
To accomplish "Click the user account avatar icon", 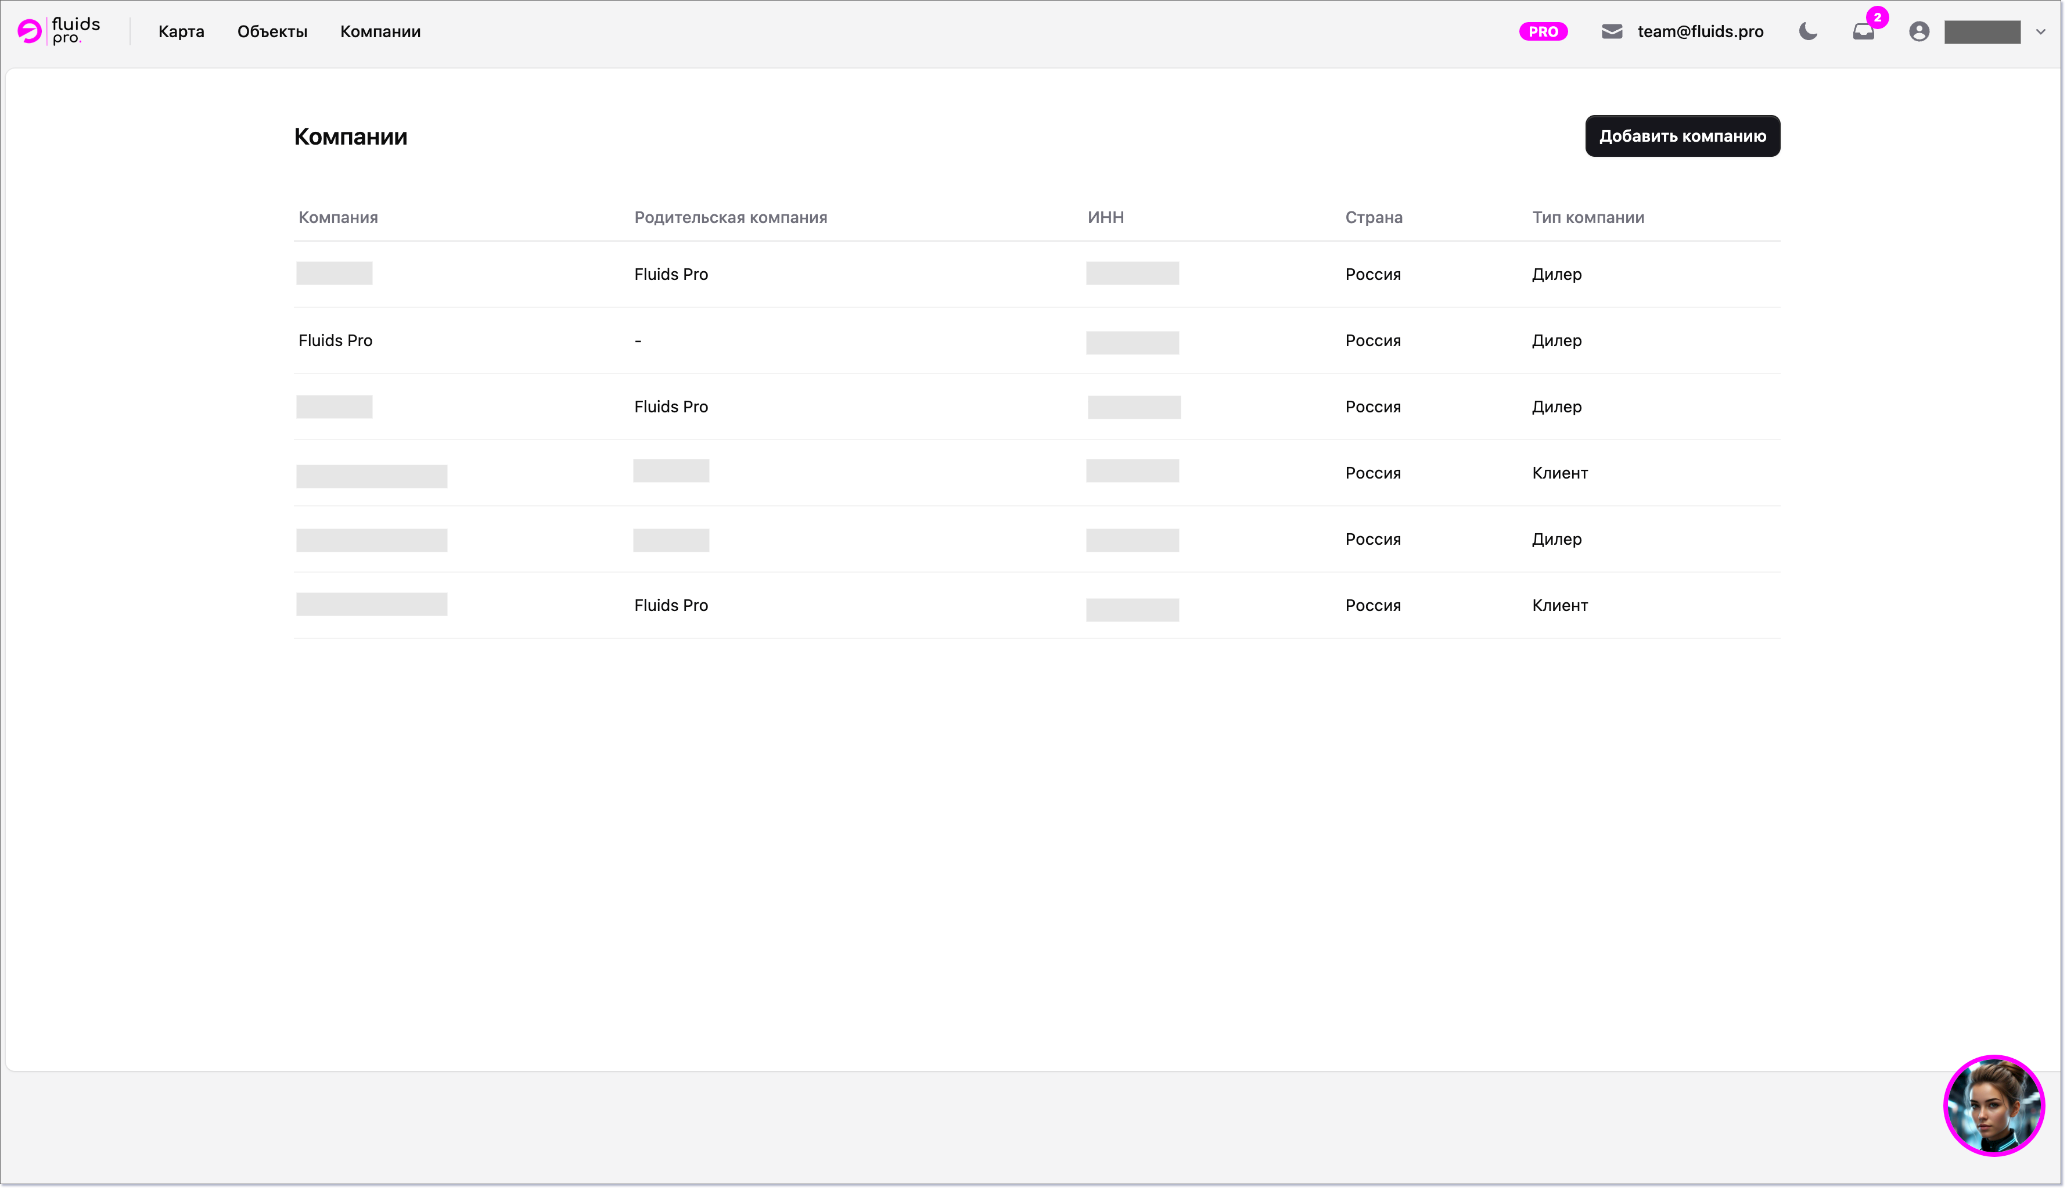I will 1918,31.
